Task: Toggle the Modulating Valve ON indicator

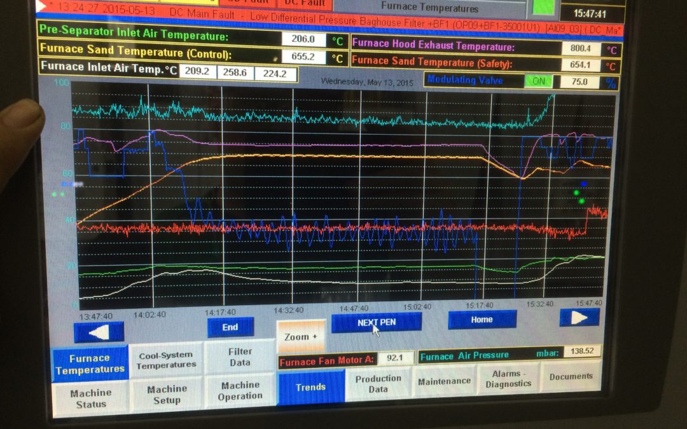Action: pyautogui.click(x=539, y=81)
